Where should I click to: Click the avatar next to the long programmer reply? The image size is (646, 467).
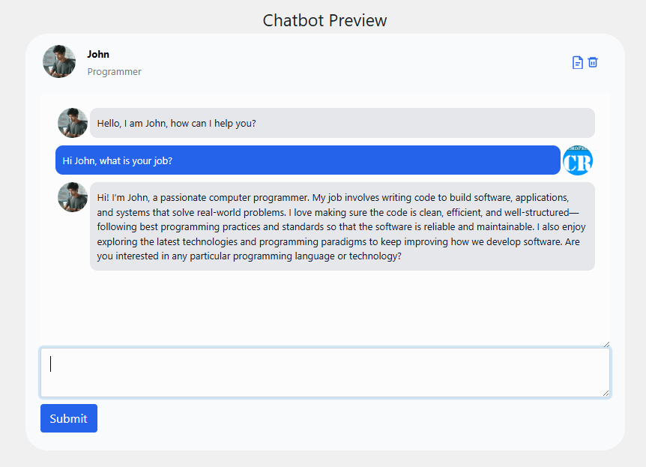pos(73,197)
